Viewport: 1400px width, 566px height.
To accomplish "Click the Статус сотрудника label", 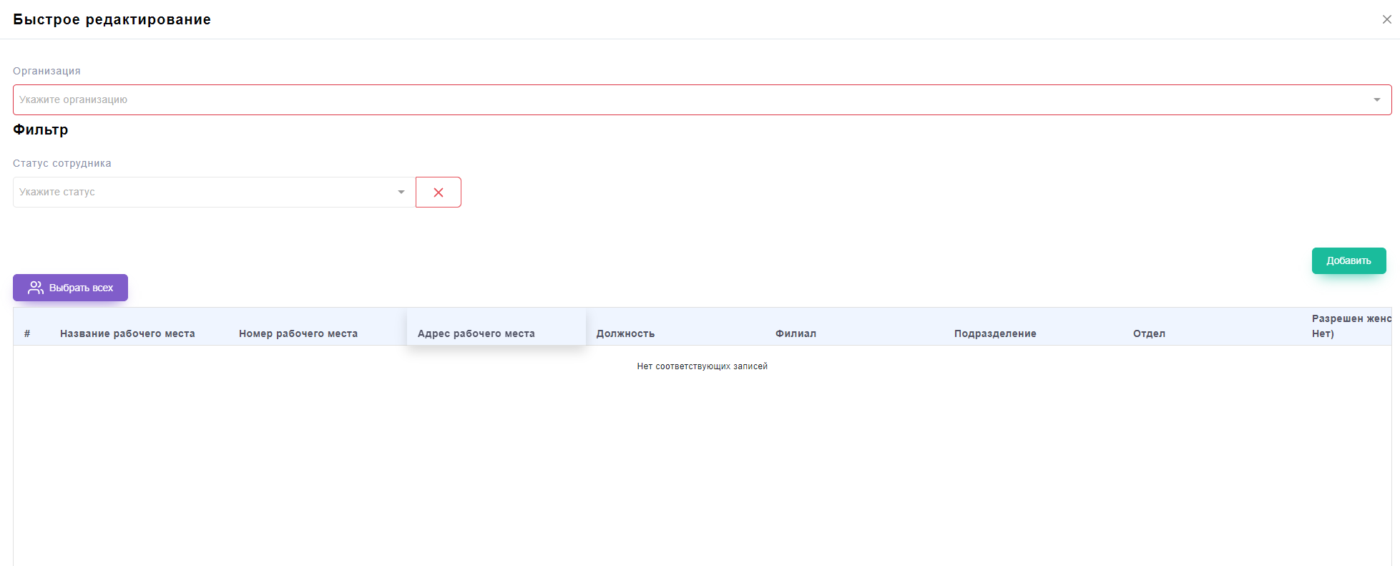I will [62, 163].
